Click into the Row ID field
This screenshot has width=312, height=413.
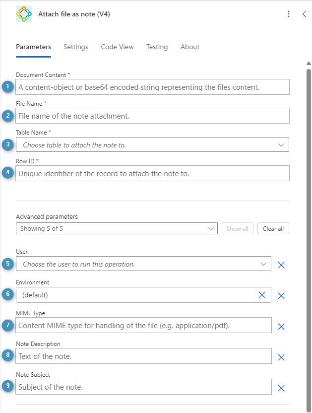tap(152, 174)
